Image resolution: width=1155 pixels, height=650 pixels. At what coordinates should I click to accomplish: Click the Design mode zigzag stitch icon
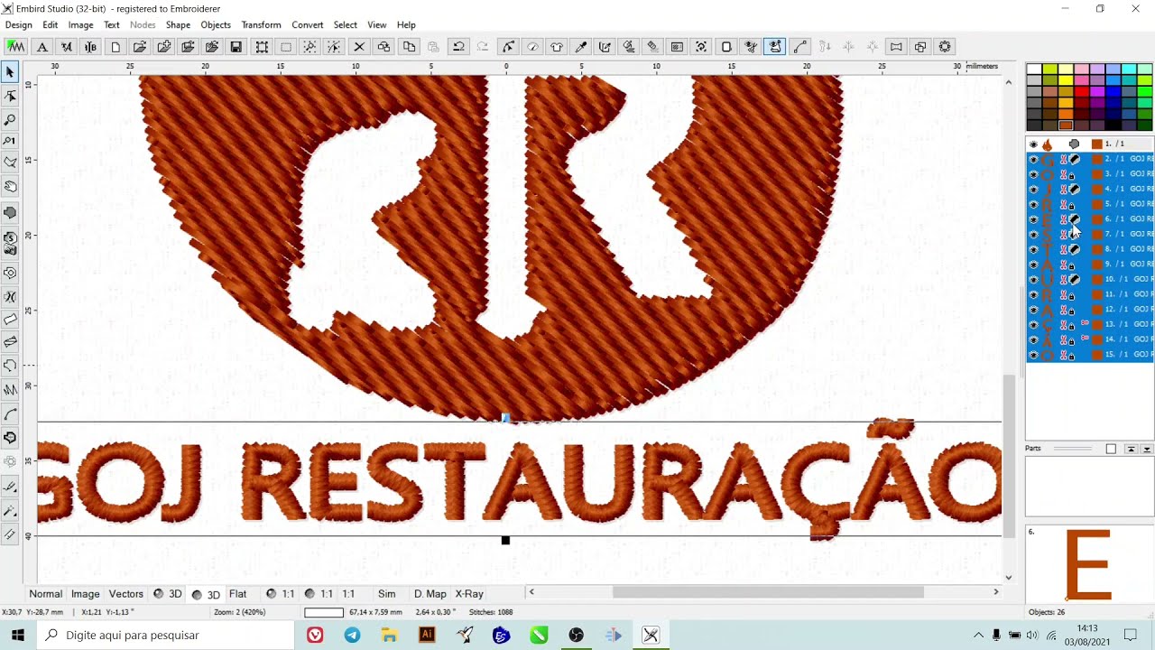[x=16, y=47]
